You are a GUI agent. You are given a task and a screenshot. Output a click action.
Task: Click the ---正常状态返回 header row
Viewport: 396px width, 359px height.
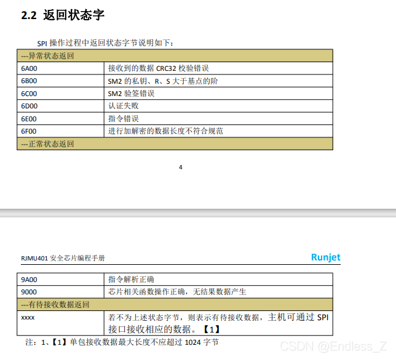click(x=175, y=143)
